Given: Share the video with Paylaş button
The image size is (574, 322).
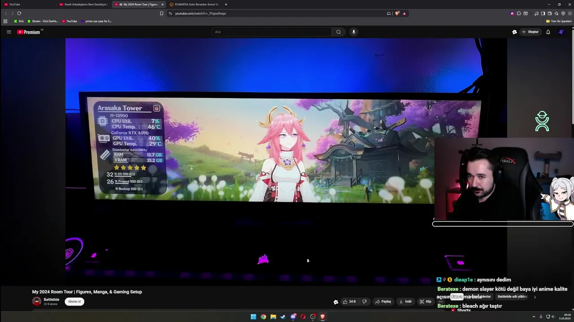Looking at the screenshot, I should click(383, 301).
